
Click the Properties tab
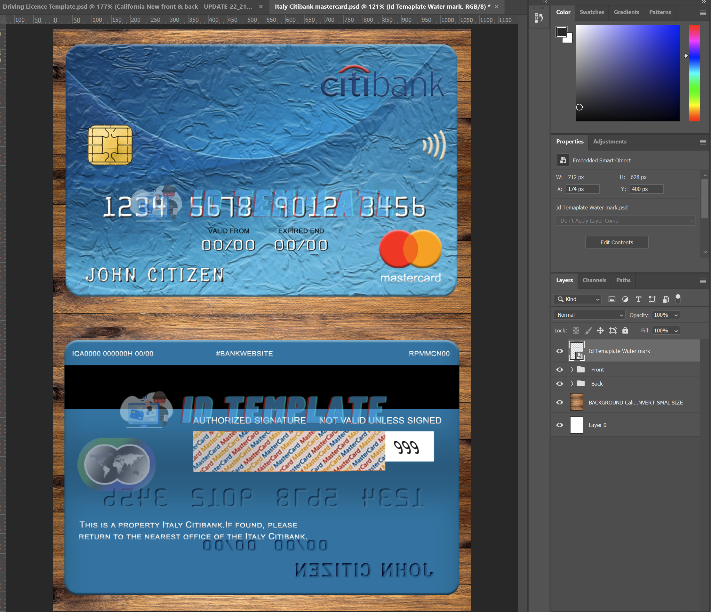570,142
